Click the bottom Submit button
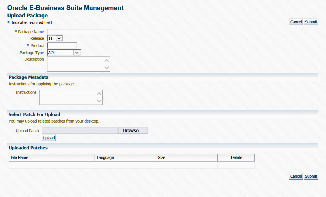 click(311, 176)
